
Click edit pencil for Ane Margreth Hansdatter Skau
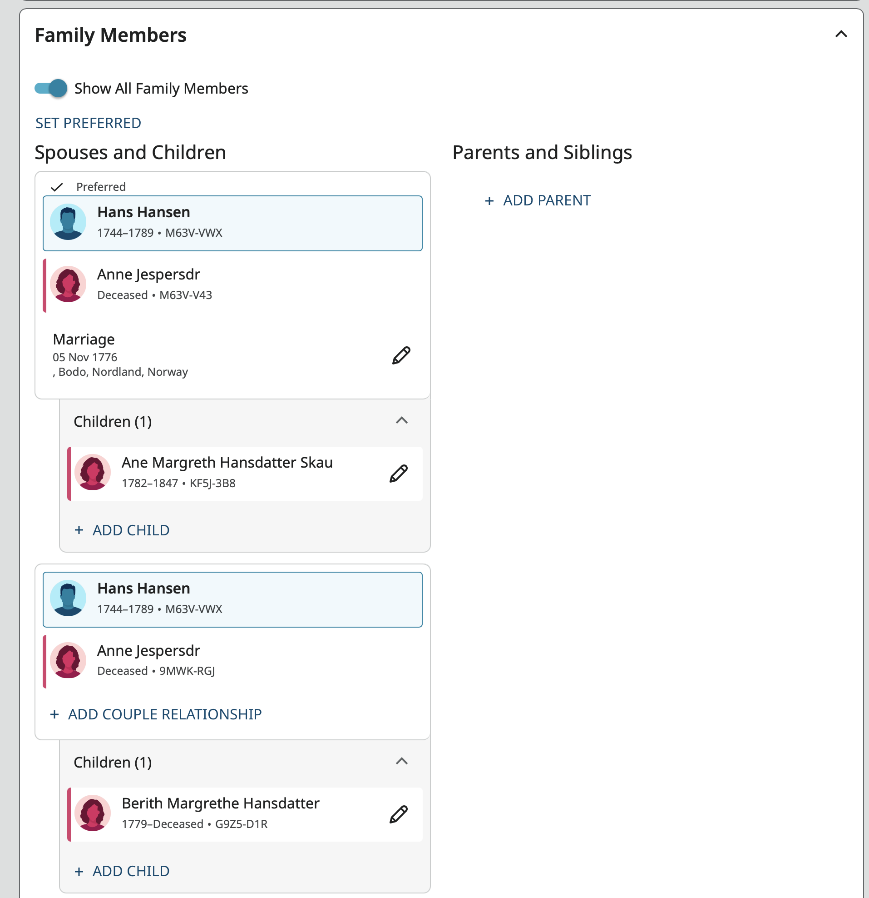point(398,473)
